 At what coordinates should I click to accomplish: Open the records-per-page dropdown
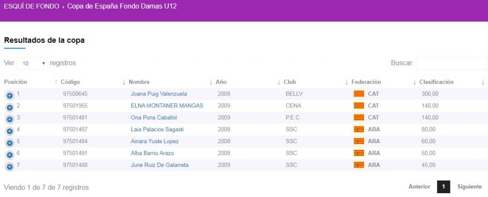point(32,63)
